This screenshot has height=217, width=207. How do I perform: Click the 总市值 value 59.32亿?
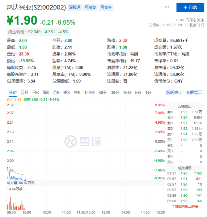click(177, 68)
